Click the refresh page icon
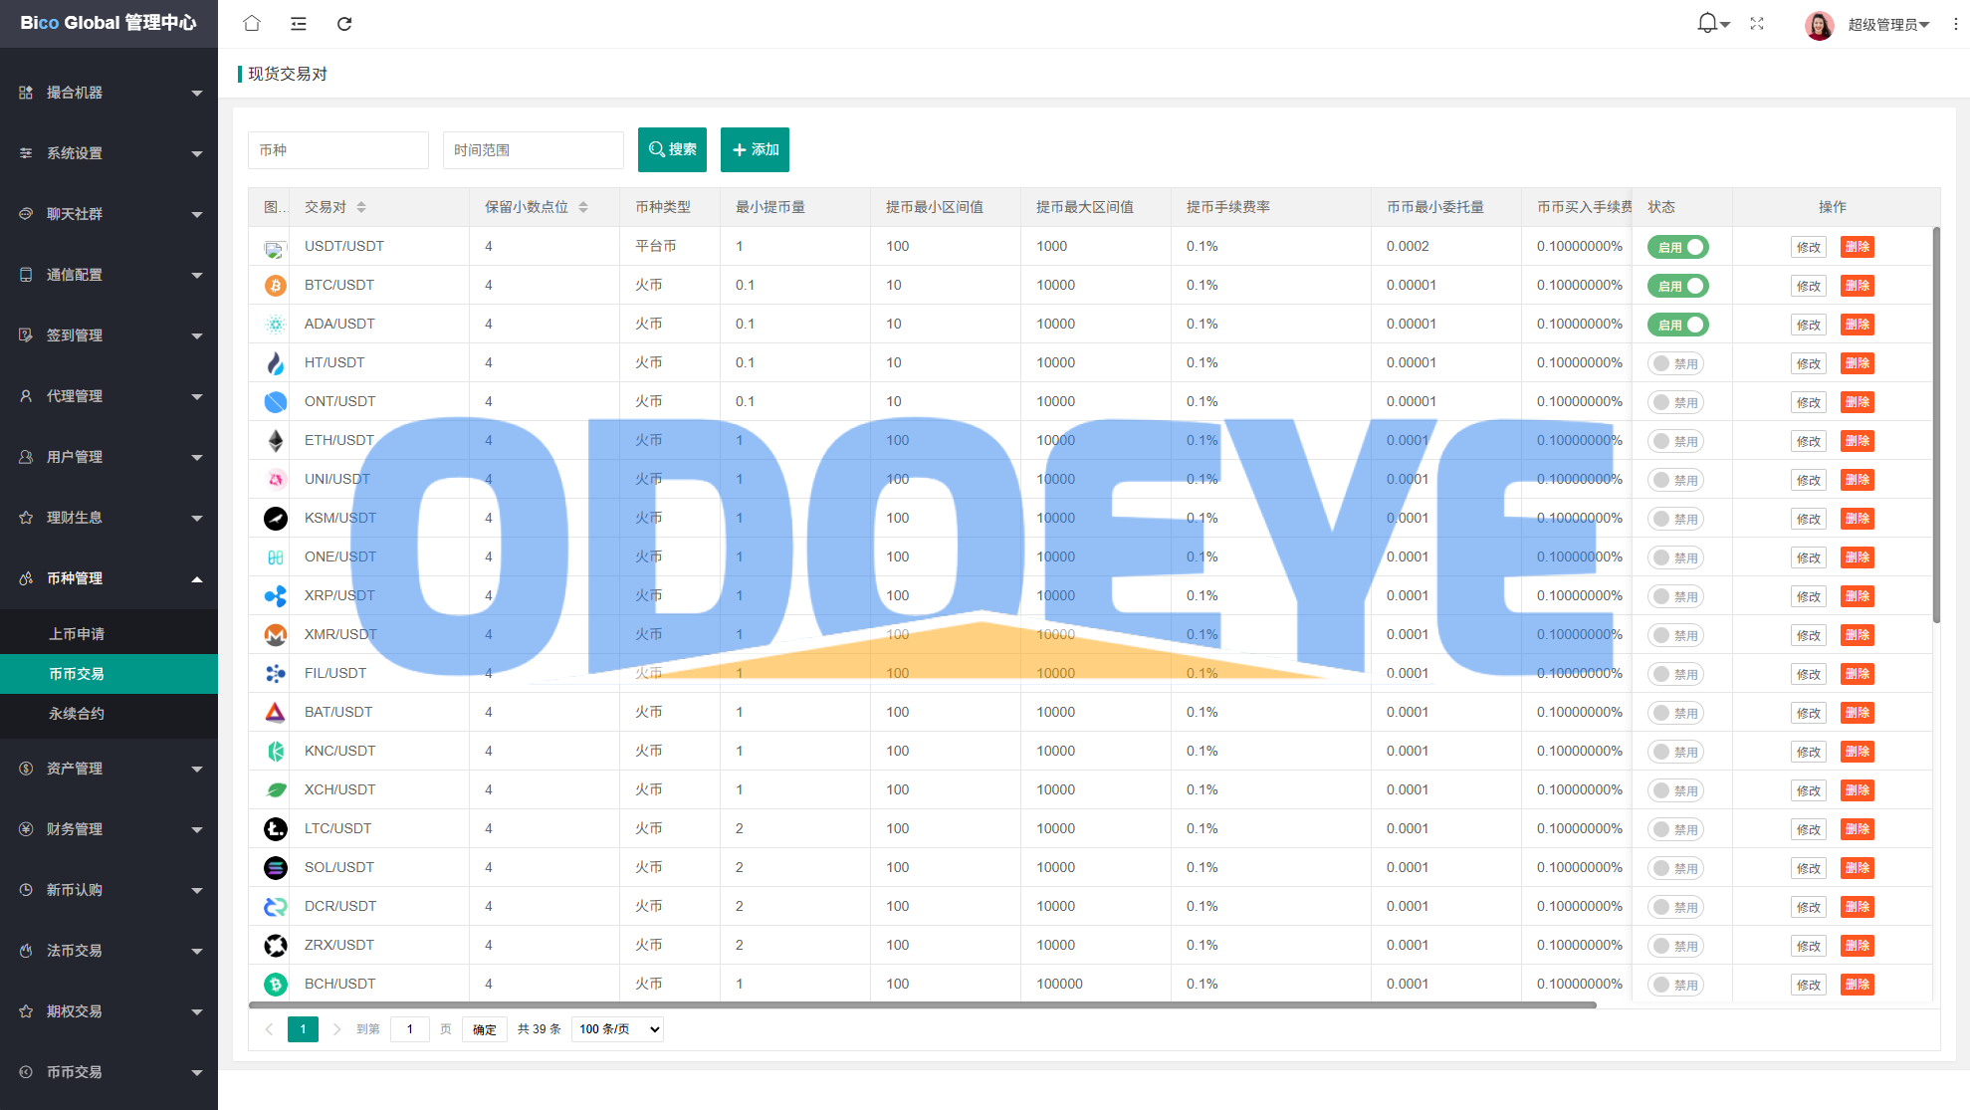This screenshot has height=1110, width=1970. coord(344,23)
